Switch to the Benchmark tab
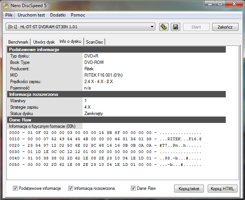Screen dimensions: 245x200 [18, 42]
